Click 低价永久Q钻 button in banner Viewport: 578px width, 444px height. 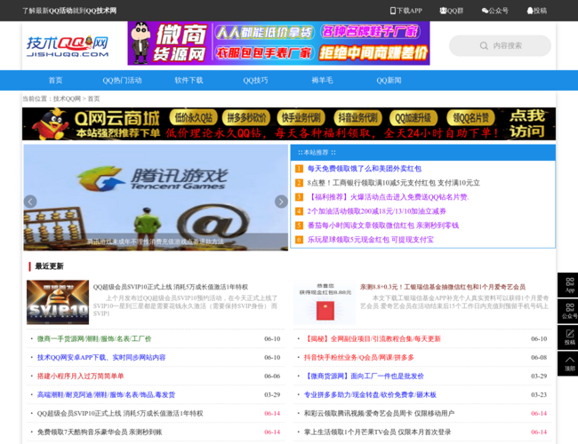coord(194,118)
